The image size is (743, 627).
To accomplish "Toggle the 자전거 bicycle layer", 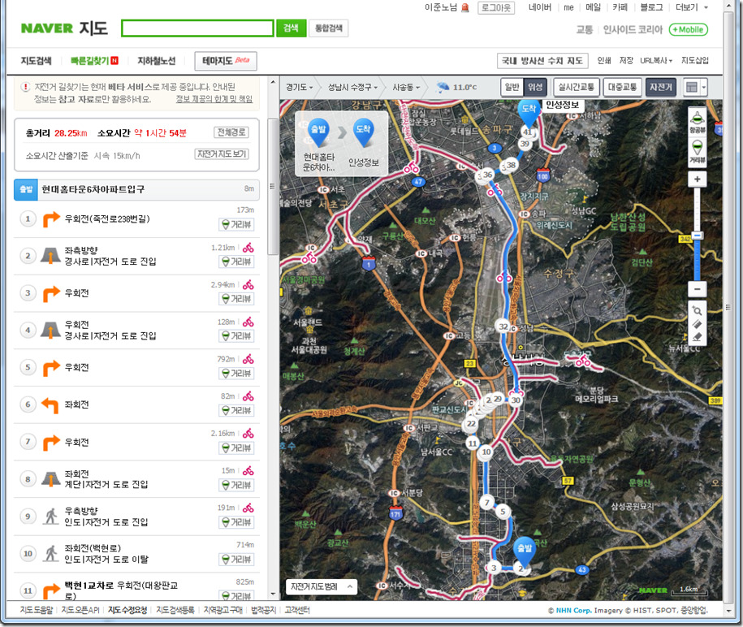I will pyautogui.click(x=660, y=87).
